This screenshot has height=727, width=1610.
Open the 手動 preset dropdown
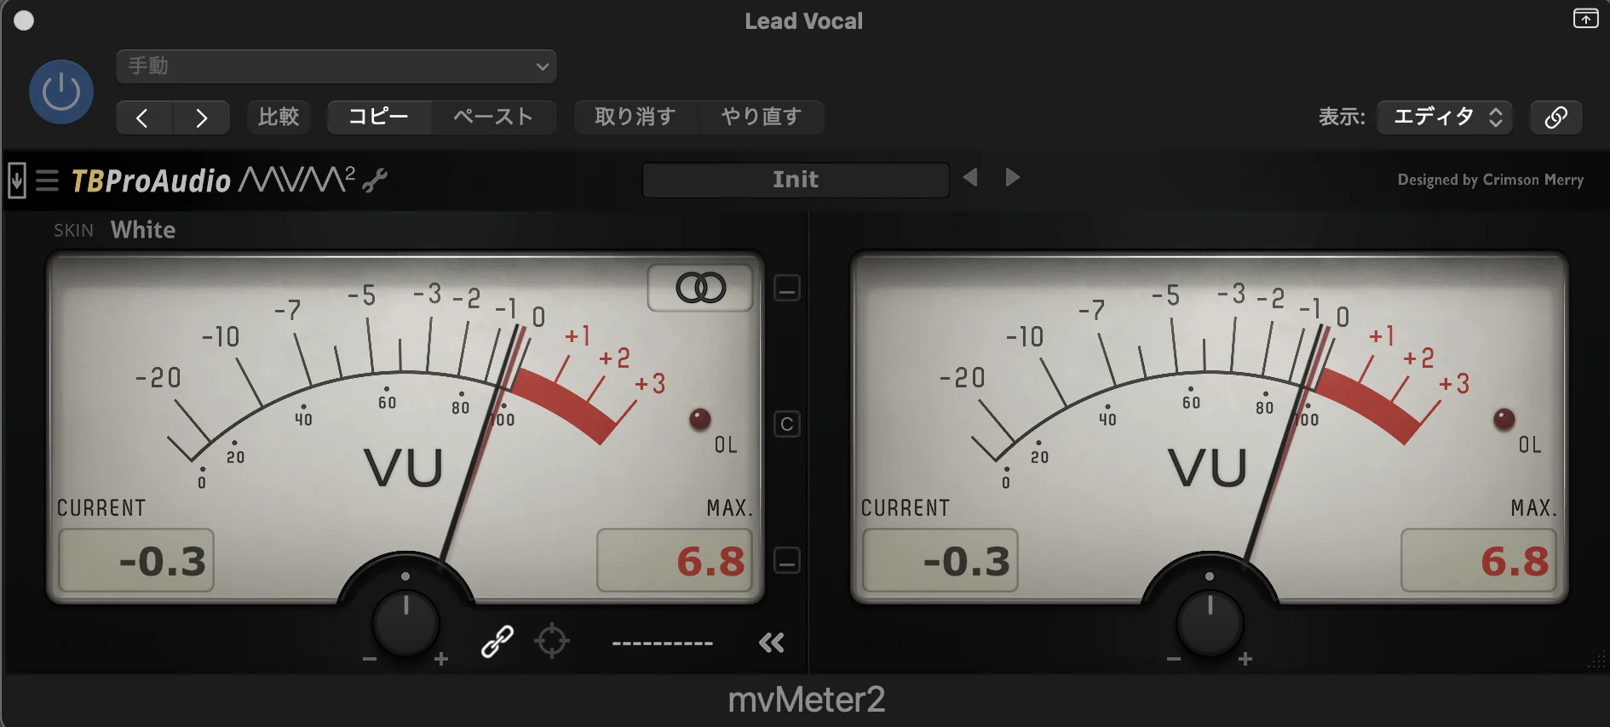pos(336,66)
